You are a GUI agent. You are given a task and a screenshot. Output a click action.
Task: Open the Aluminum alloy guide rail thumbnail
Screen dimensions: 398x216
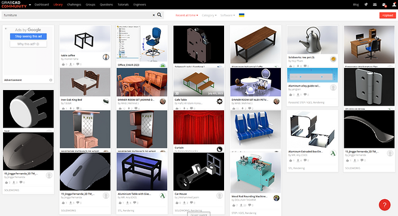click(313, 75)
